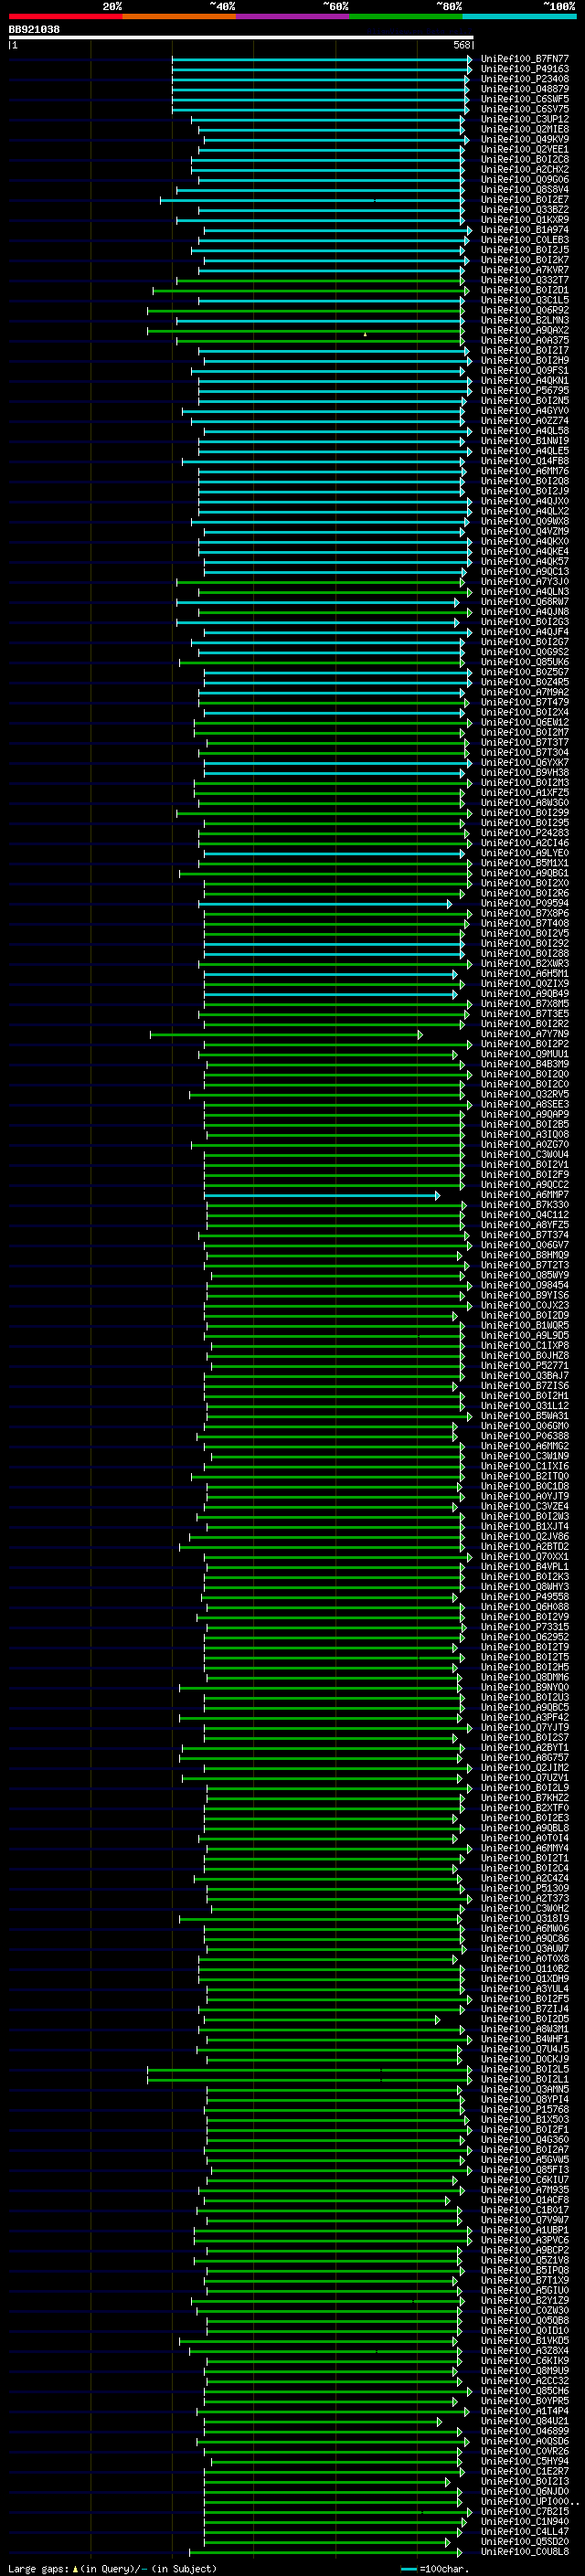
Task: Open the UniRef100_C1N940 hit label
Action: coord(525,2521)
